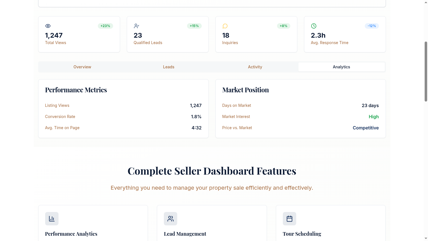Screen dimensions: 428x241
Task: Click the "Avg. Time on Page" label
Action: coord(62,128)
